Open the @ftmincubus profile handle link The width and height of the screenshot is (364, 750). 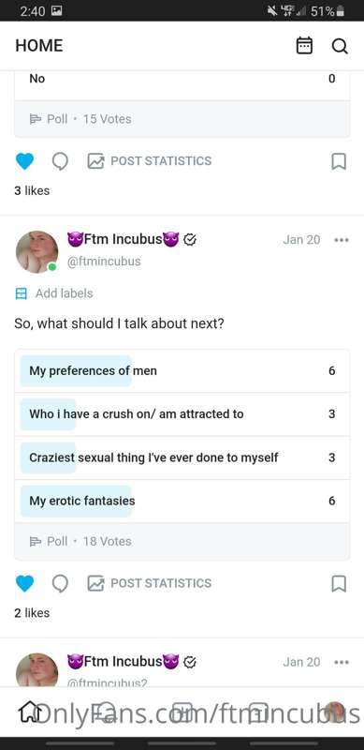point(104,262)
